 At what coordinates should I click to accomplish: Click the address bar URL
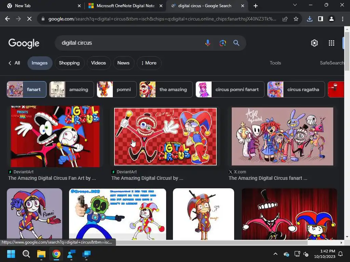(x=162, y=19)
